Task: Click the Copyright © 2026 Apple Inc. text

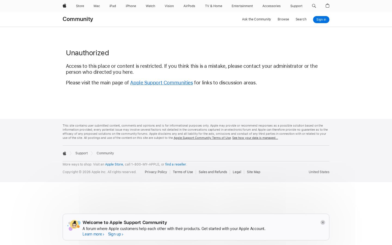Action: click(99, 172)
